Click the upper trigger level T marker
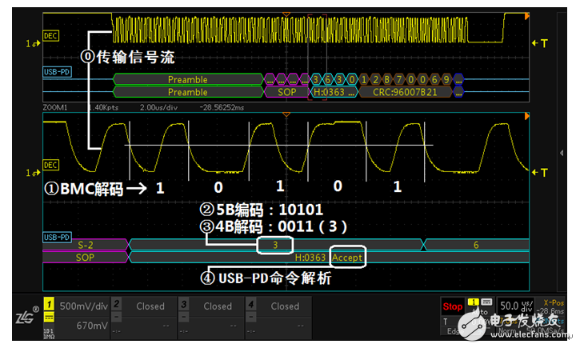 pos(544,43)
